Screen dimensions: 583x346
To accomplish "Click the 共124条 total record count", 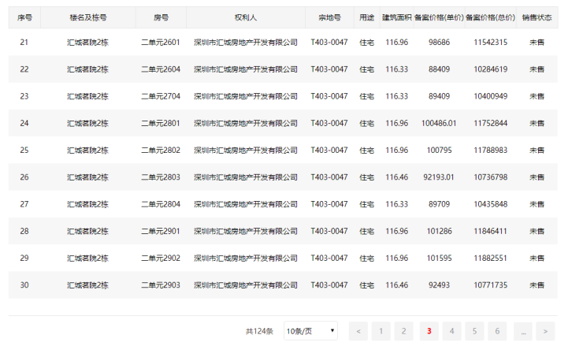I will [x=259, y=331].
